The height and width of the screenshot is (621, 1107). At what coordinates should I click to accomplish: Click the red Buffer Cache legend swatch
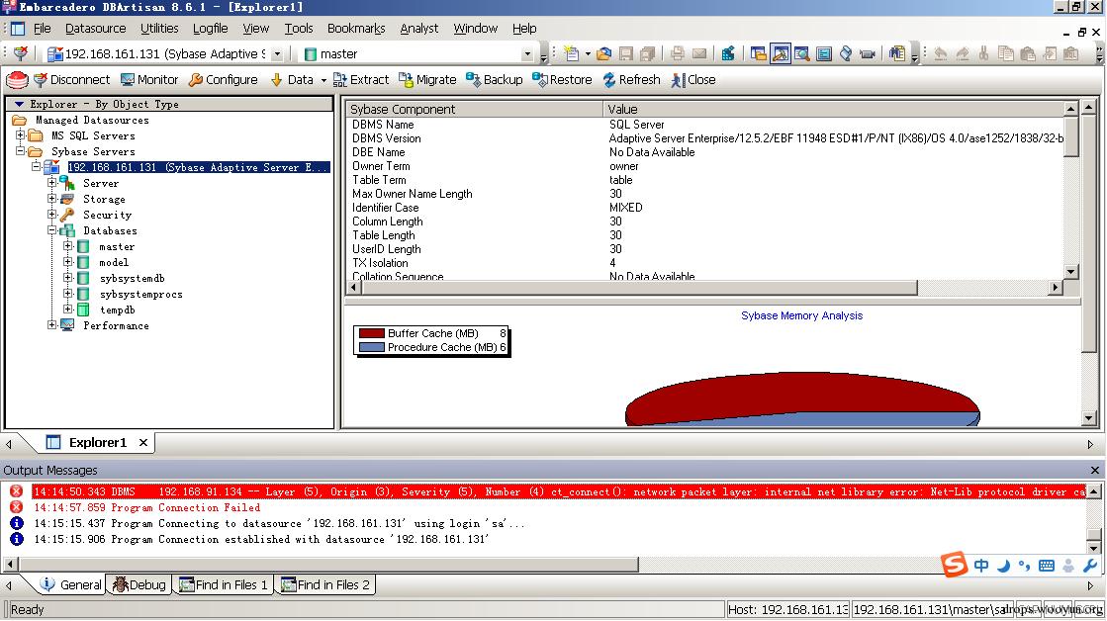point(371,333)
